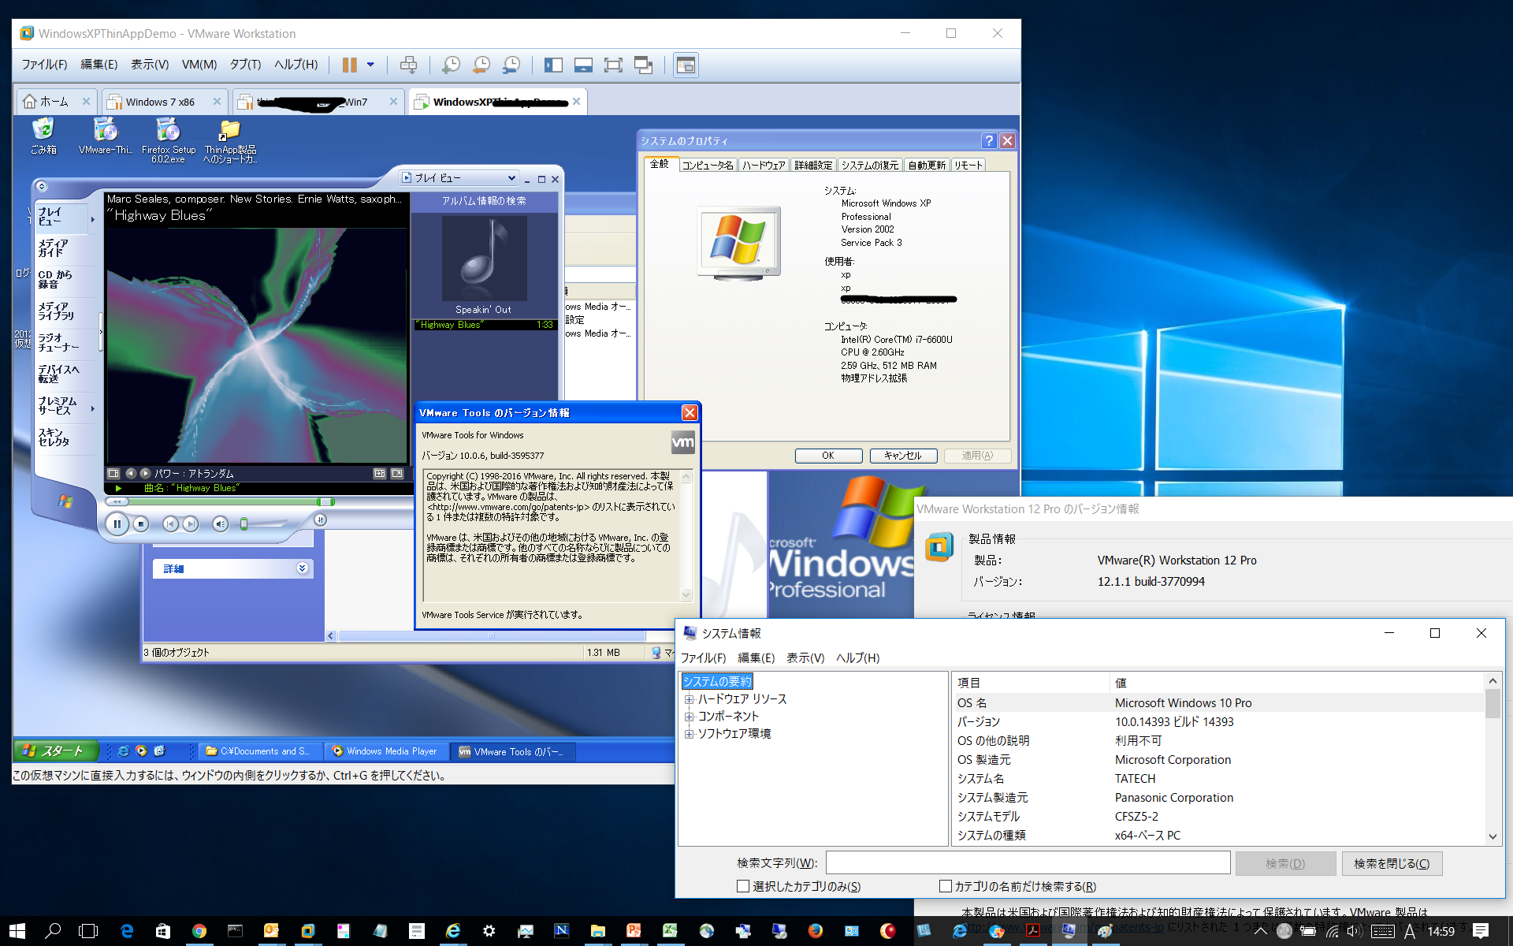This screenshot has height=946, width=1513.
Task: Enter full screen mode via toolbar icon
Action: click(x=613, y=65)
